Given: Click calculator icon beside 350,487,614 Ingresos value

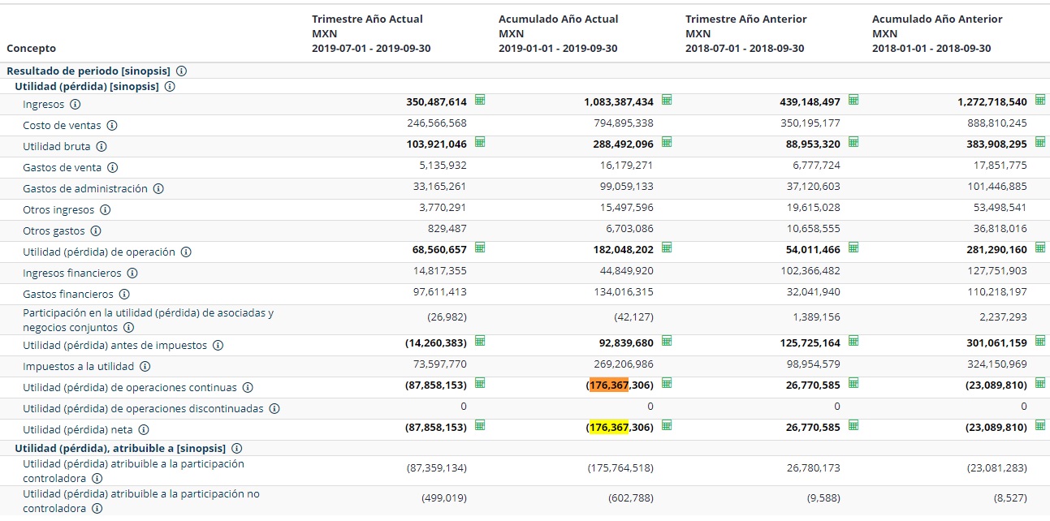Looking at the screenshot, I should pos(480,101).
